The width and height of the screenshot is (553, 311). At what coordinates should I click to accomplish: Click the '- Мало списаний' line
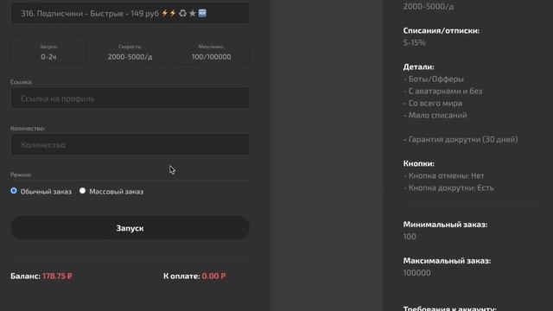(435, 115)
